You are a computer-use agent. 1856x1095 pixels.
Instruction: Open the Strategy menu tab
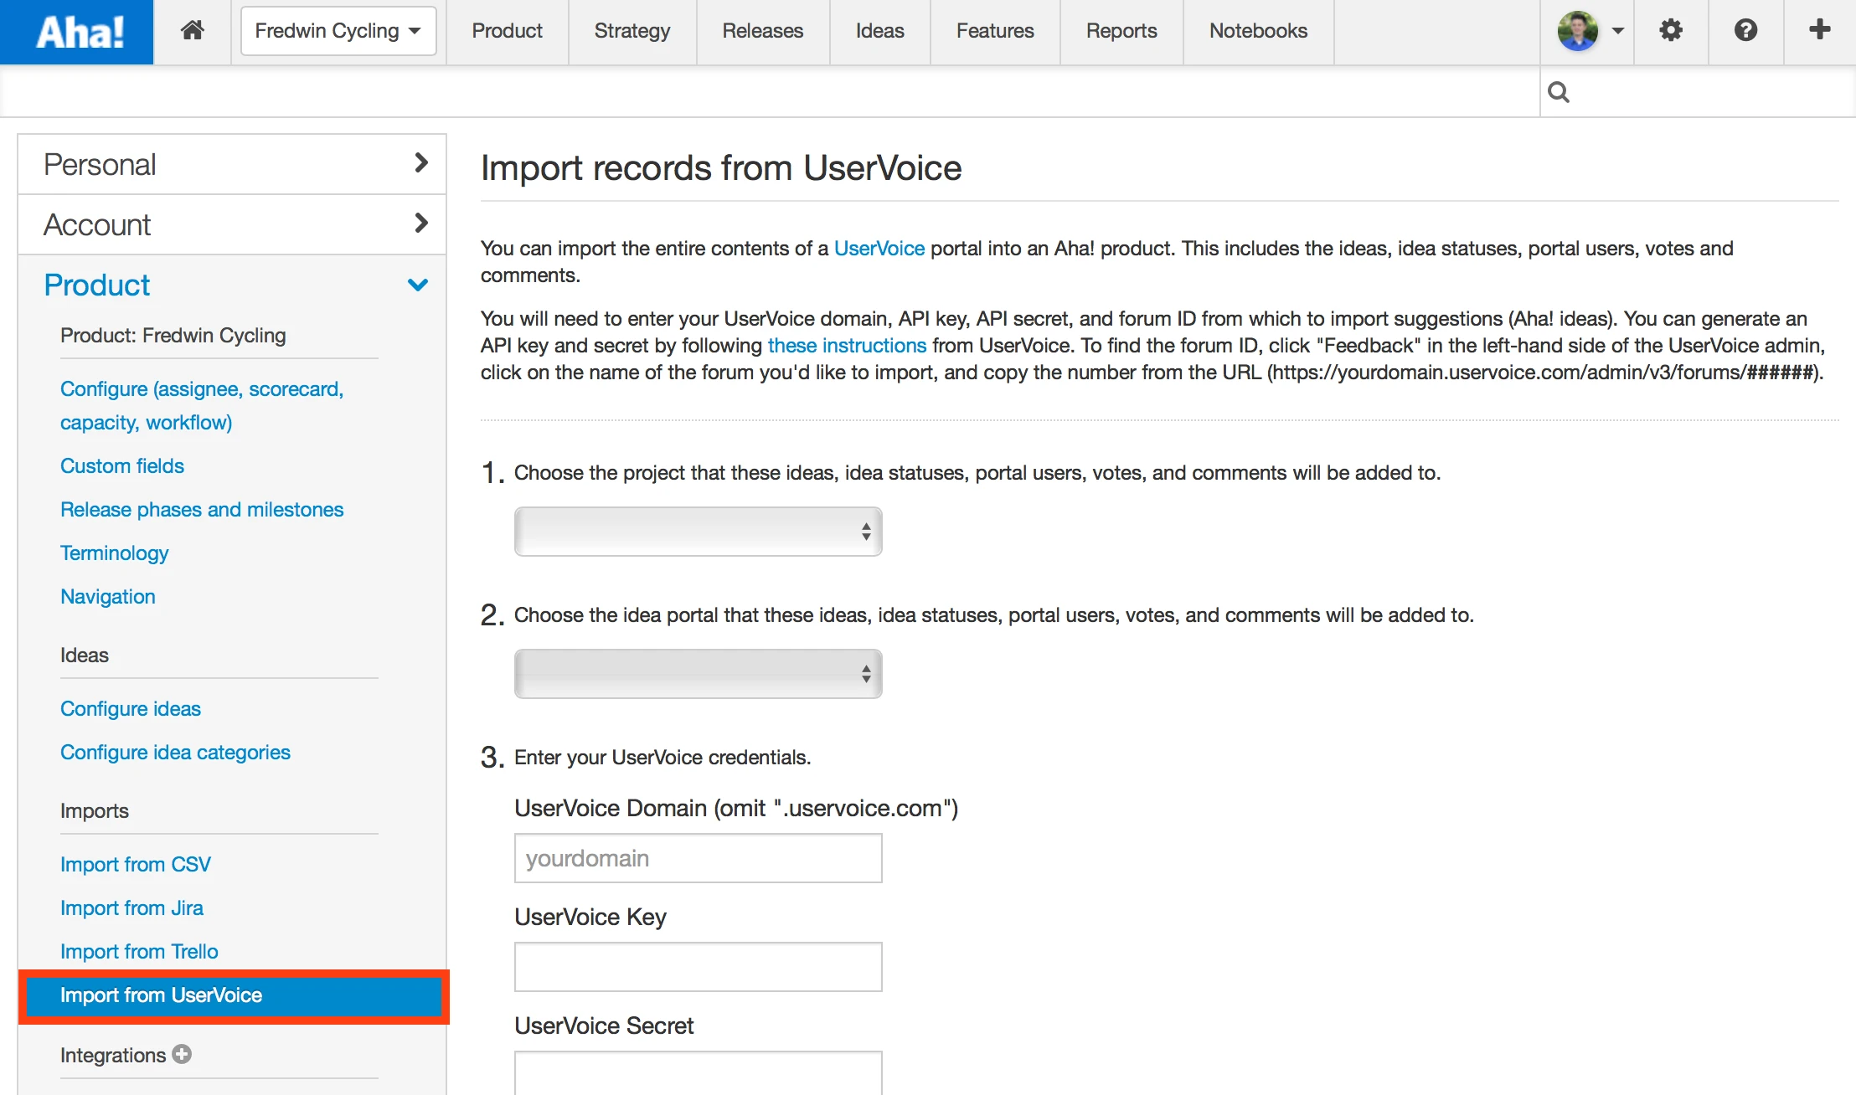pyautogui.click(x=632, y=31)
